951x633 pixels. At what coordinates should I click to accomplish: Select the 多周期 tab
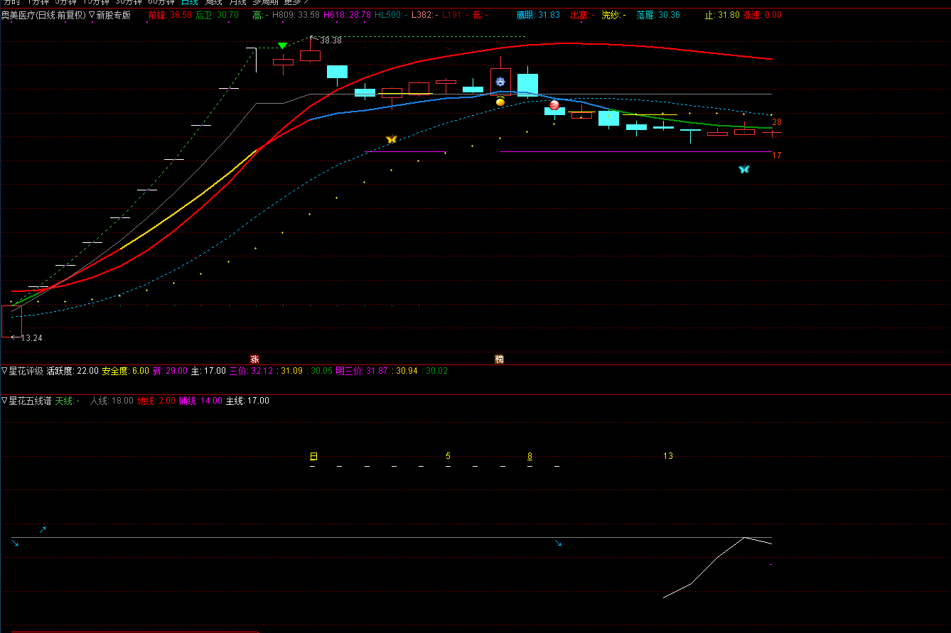266,2
